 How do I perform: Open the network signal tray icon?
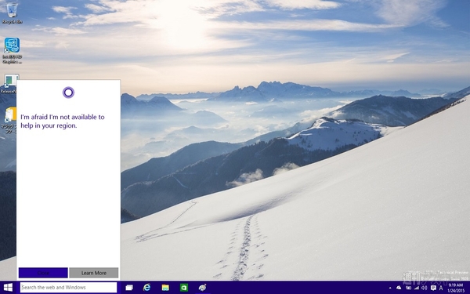tap(417, 288)
